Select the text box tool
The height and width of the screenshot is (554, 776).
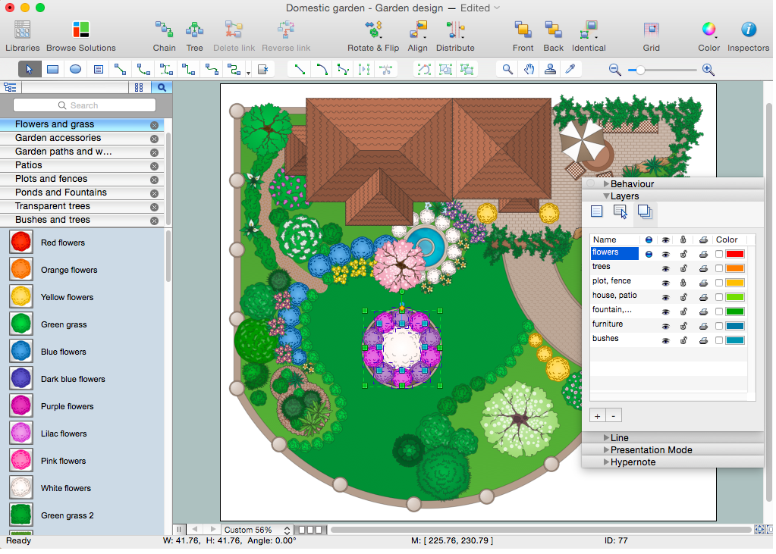point(99,69)
